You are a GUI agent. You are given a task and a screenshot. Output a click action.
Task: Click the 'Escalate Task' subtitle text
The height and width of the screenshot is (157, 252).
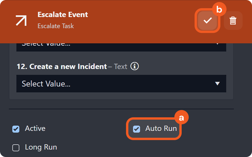click(x=56, y=26)
